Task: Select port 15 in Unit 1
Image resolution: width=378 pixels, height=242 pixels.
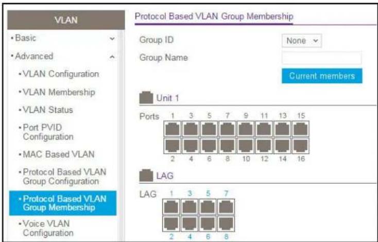Action: coord(301,129)
